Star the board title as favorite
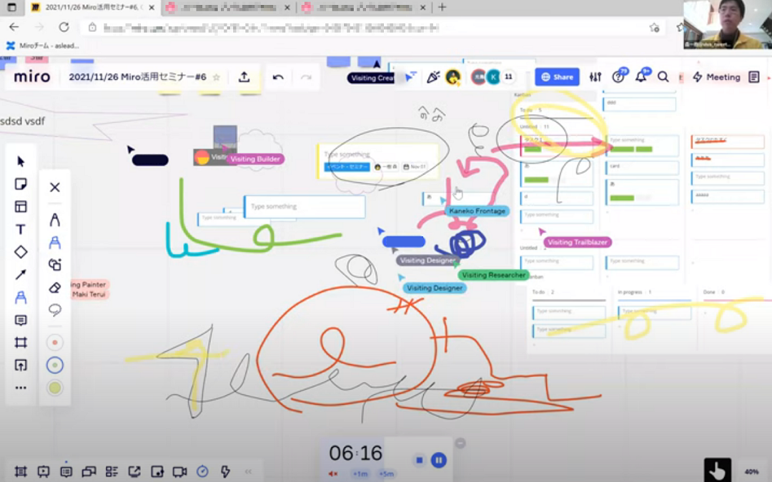The width and height of the screenshot is (772, 482). point(216,77)
